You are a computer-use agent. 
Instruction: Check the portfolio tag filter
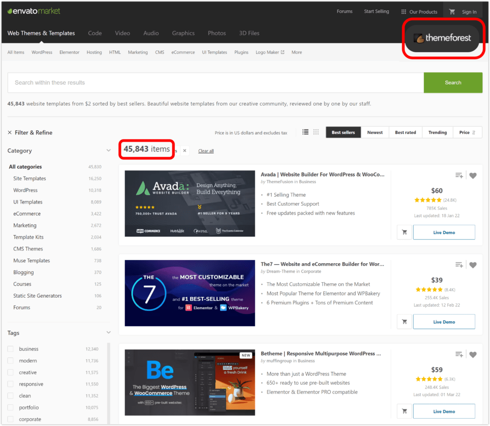point(11,407)
